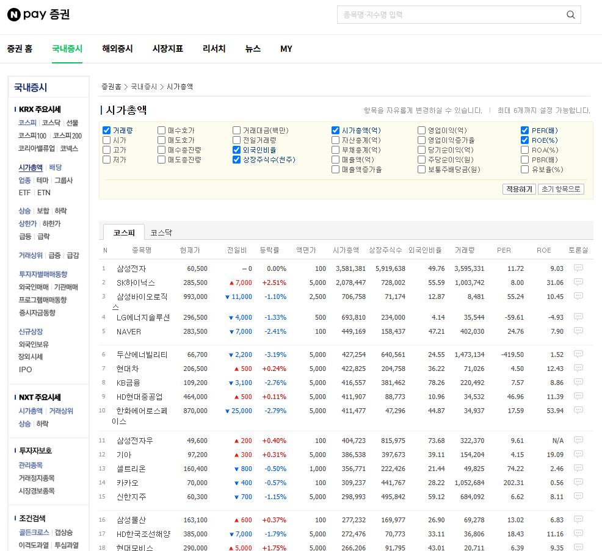The image size is (602, 551).
Task: Open 기아's 토론실 speech bubble
Action: [578, 453]
